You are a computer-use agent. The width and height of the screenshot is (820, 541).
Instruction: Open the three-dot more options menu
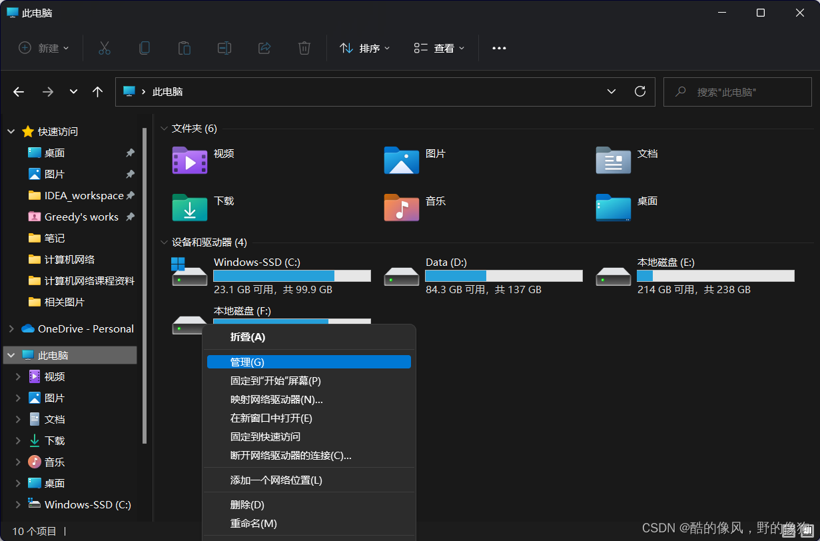499,48
